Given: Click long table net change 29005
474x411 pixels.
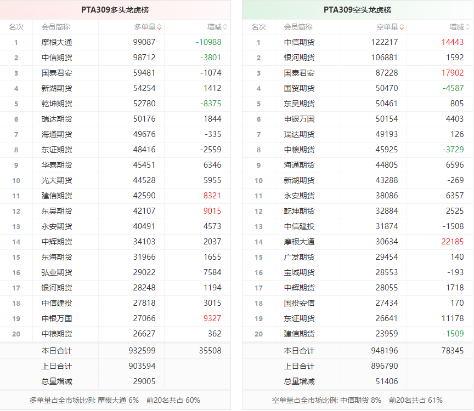Looking at the screenshot, I should click(x=144, y=381).
